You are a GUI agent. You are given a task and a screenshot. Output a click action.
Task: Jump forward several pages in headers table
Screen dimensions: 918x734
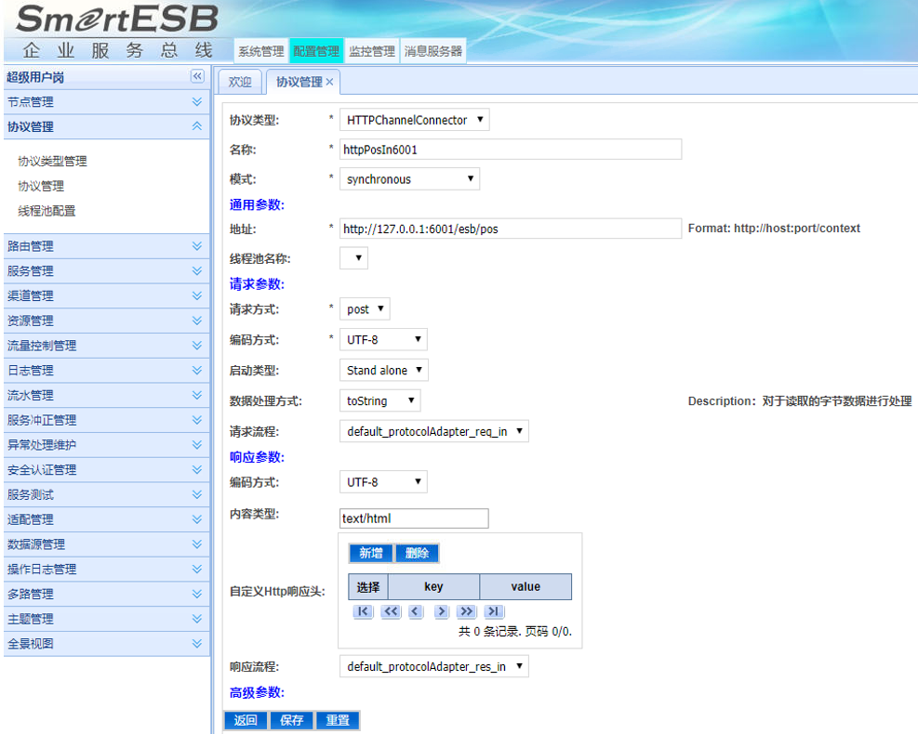(467, 611)
